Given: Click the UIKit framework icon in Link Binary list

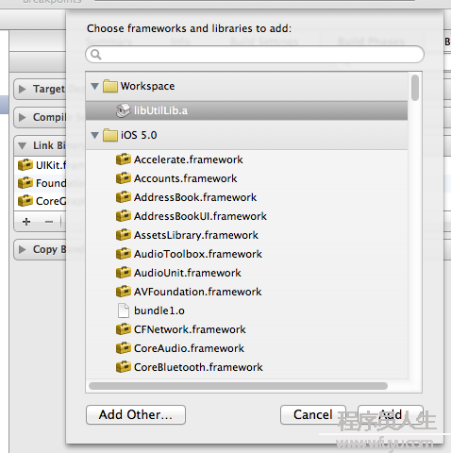Looking at the screenshot, I should click(x=25, y=165).
